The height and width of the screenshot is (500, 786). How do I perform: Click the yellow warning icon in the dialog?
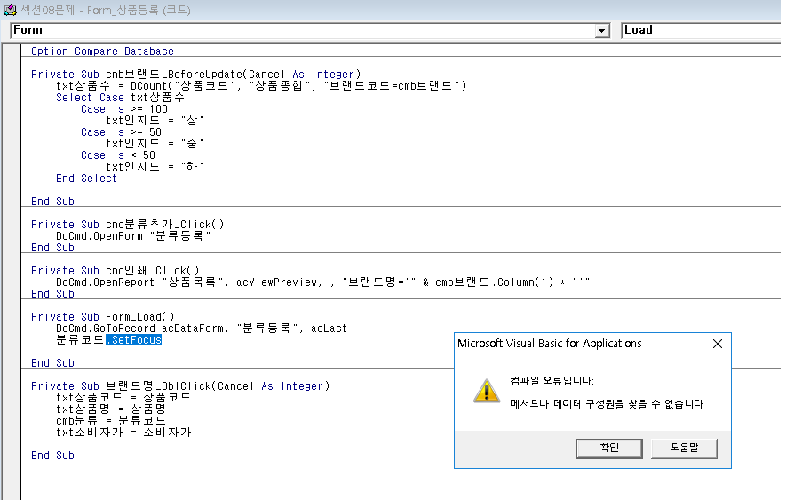[x=485, y=390]
